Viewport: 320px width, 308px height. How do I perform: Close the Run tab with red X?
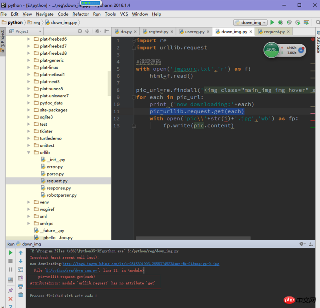click(x=10, y=298)
